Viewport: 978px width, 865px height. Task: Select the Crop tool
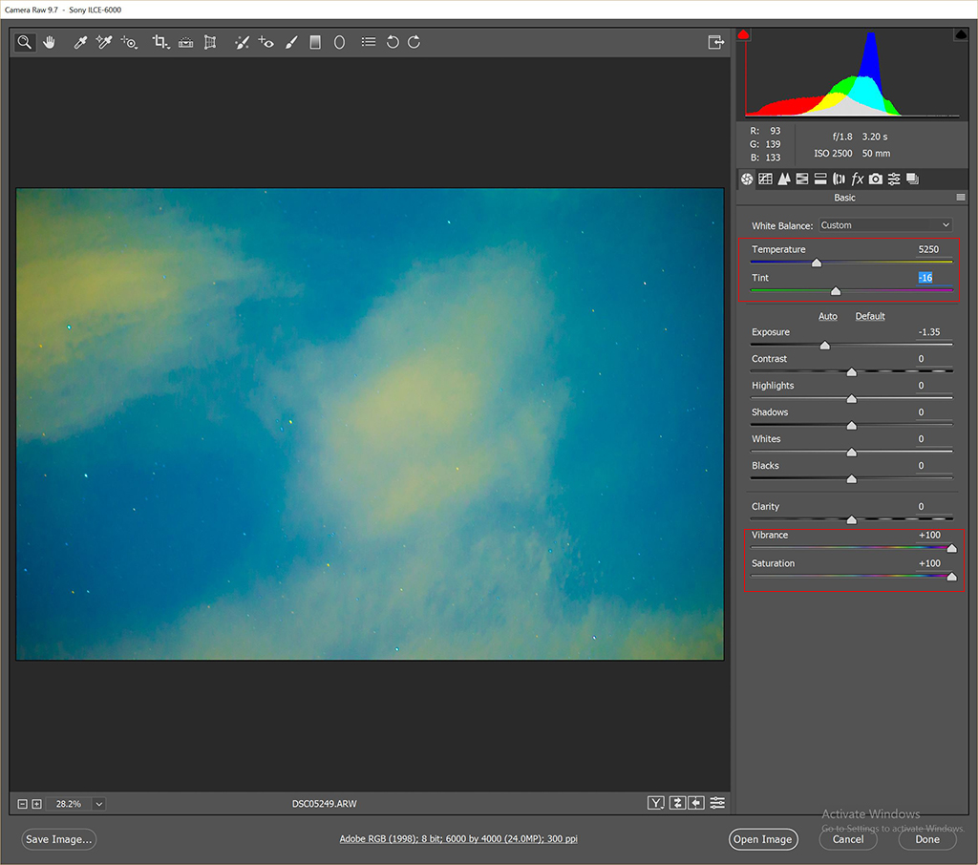tap(160, 42)
